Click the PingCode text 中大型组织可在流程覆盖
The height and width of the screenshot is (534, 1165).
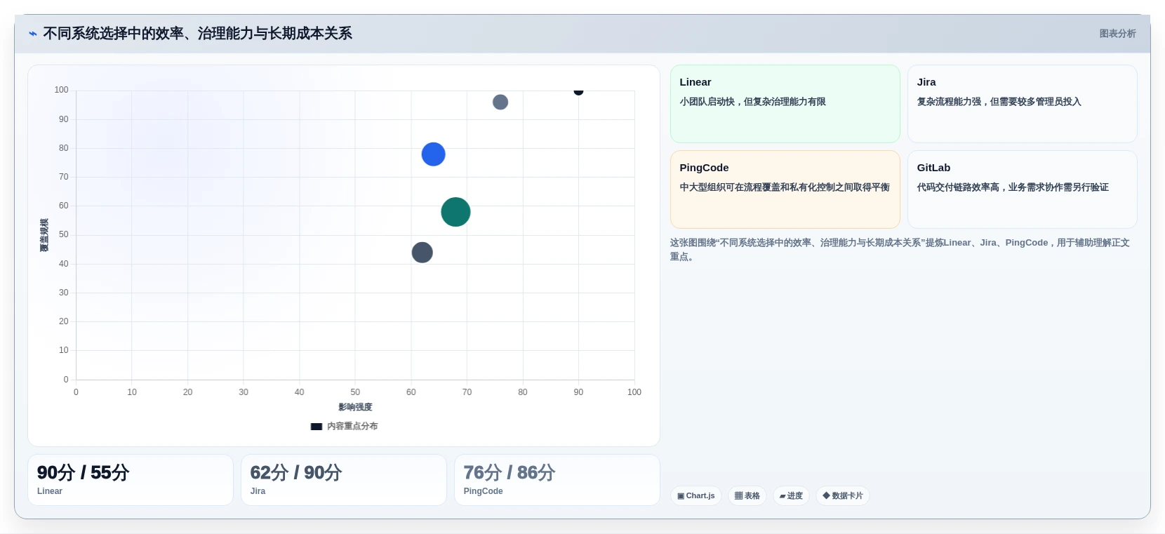point(785,187)
